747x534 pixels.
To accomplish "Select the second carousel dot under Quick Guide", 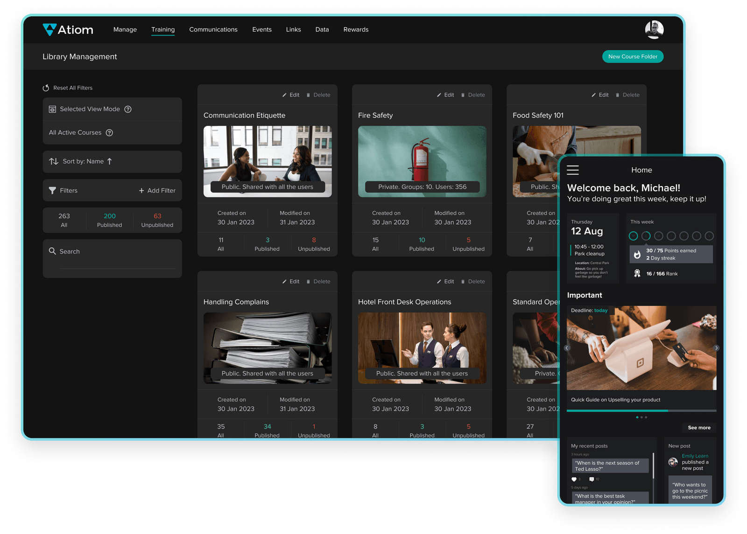I will coord(641,417).
